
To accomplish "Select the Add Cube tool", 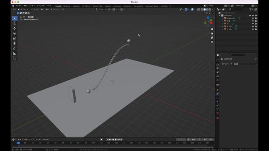I will coord(15,59).
